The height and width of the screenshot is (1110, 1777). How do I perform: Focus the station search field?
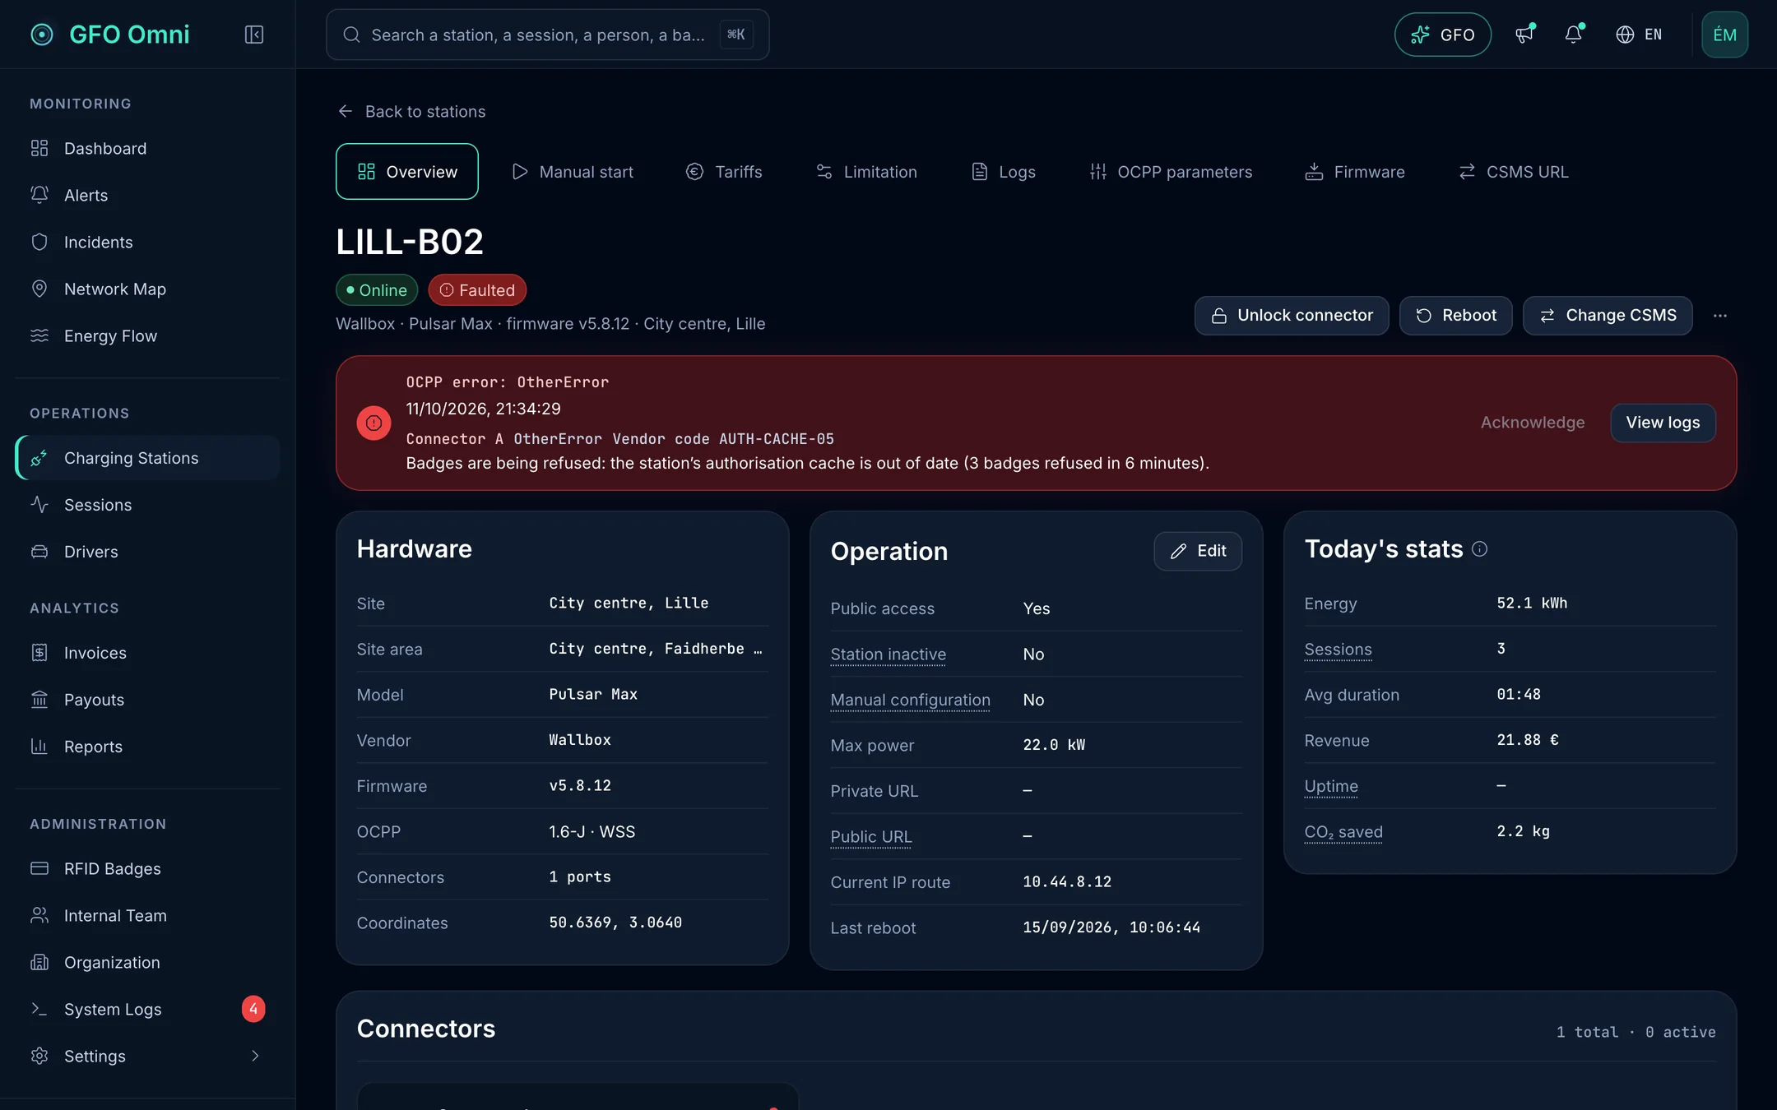[548, 35]
